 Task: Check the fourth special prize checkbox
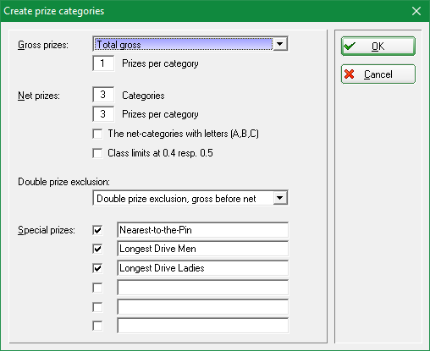(x=97, y=288)
